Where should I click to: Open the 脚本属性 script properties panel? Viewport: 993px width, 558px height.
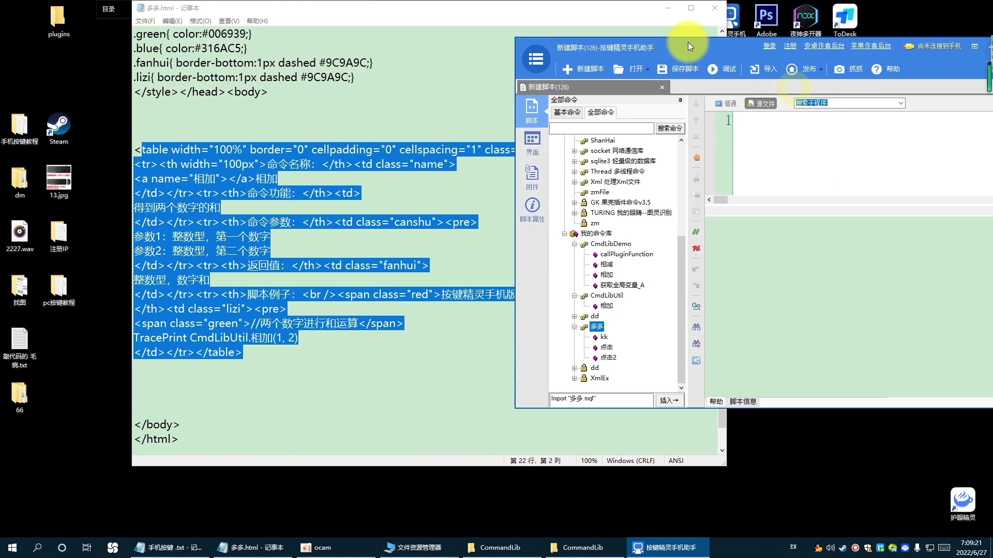click(532, 210)
